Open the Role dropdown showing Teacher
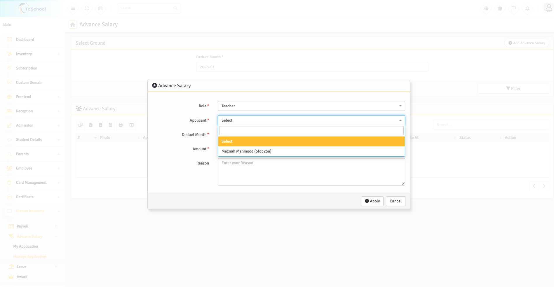Screen dimensions: 554x287 tap(311, 106)
